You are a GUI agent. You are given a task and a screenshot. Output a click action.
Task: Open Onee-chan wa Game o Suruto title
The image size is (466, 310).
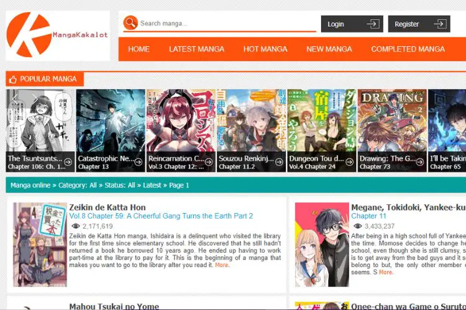(x=408, y=306)
